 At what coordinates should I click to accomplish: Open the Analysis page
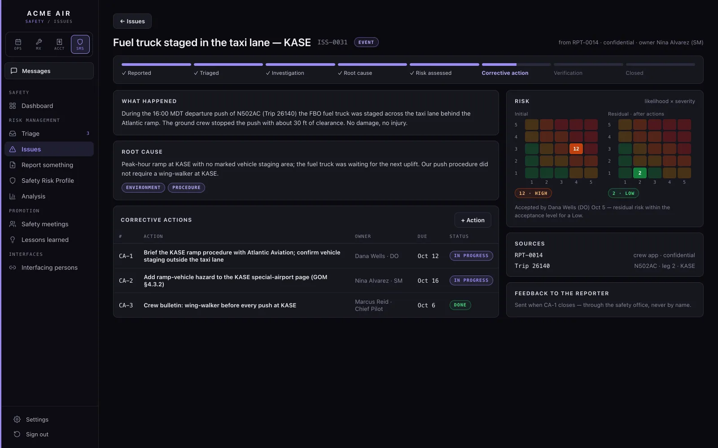[x=49, y=196]
